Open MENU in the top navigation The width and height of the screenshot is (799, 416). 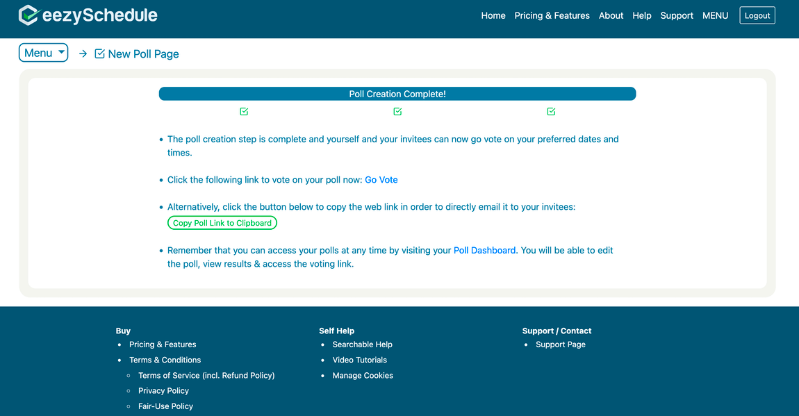coord(715,16)
